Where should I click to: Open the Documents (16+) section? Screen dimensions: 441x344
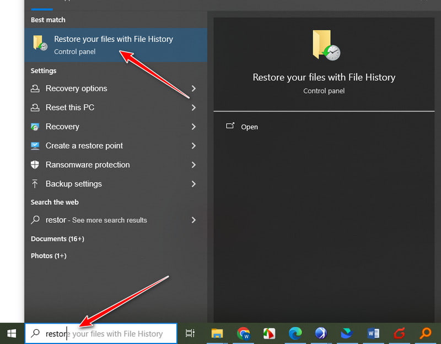[57, 239]
